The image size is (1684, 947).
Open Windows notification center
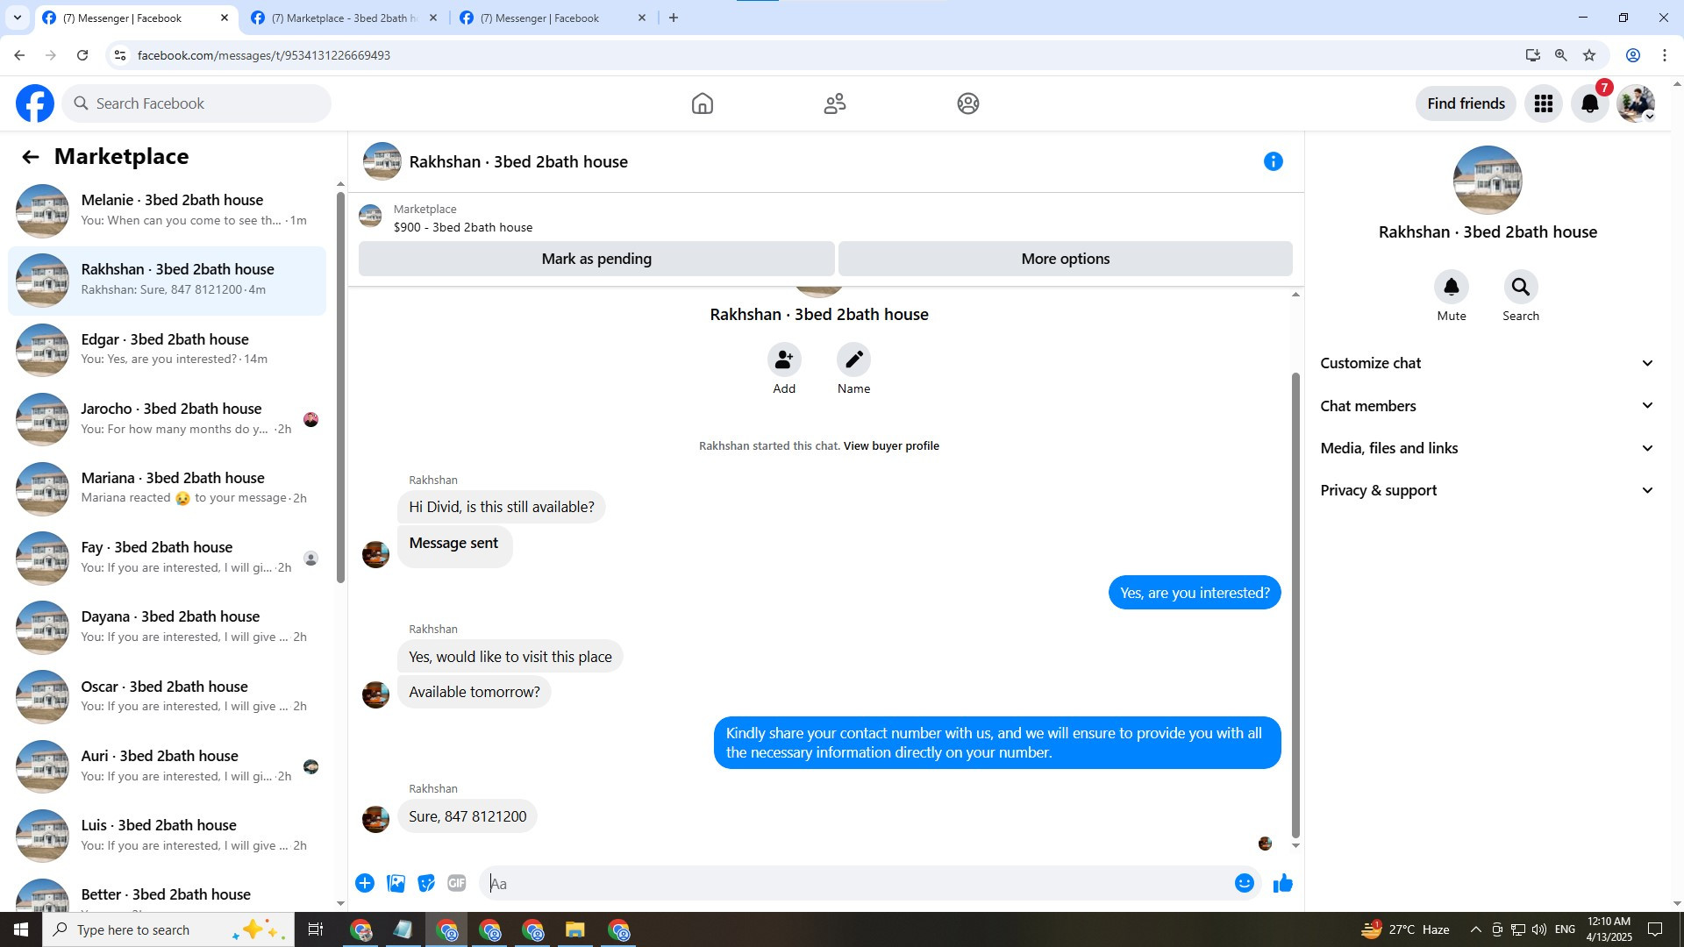pyautogui.click(x=1656, y=930)
